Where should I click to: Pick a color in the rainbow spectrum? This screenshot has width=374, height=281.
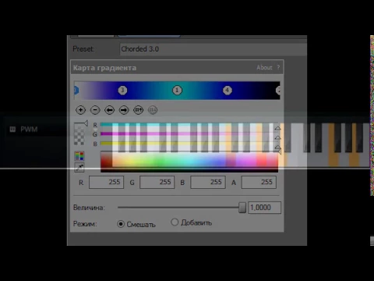[x=189, y=162]
